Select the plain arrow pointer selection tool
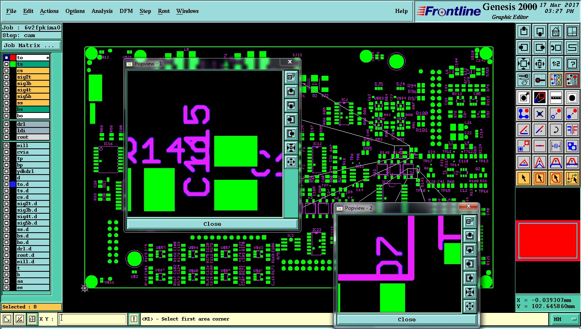 (x=524, y=178)
